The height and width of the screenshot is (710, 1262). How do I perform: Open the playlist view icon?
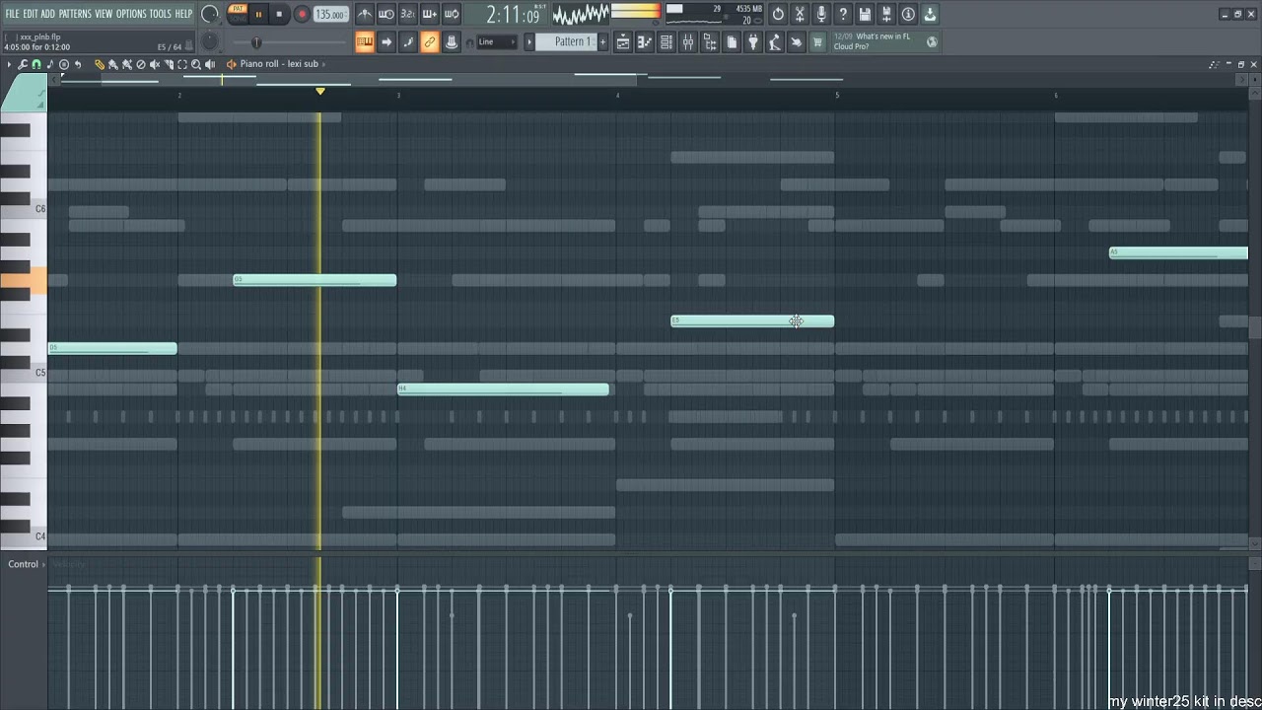623,41
